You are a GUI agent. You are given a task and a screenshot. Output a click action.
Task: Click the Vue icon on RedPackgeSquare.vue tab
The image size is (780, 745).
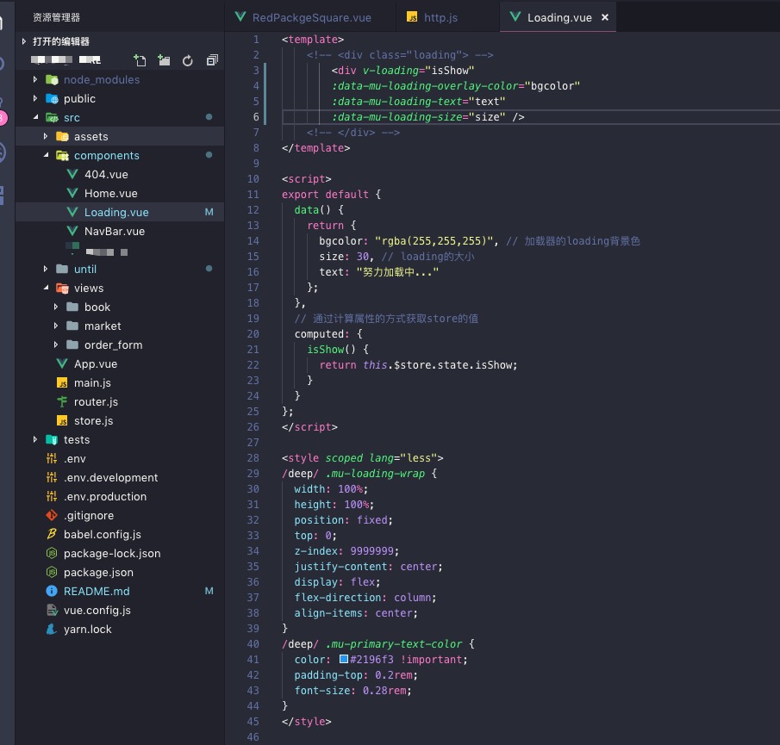[240, 17]
